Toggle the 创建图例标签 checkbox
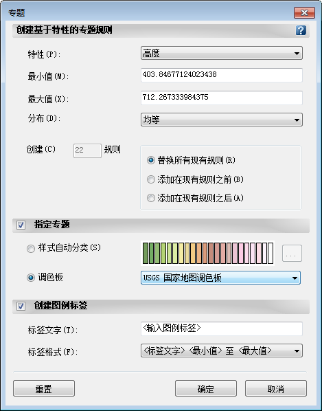The height and width of the screenshot is (411, 322). coord(21,306)
